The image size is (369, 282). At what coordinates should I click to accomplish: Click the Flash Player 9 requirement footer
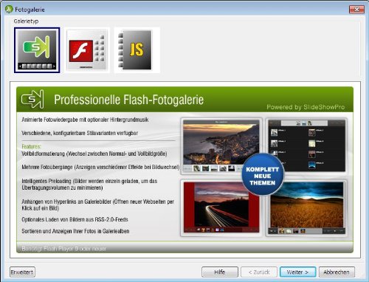pos(64,249)
